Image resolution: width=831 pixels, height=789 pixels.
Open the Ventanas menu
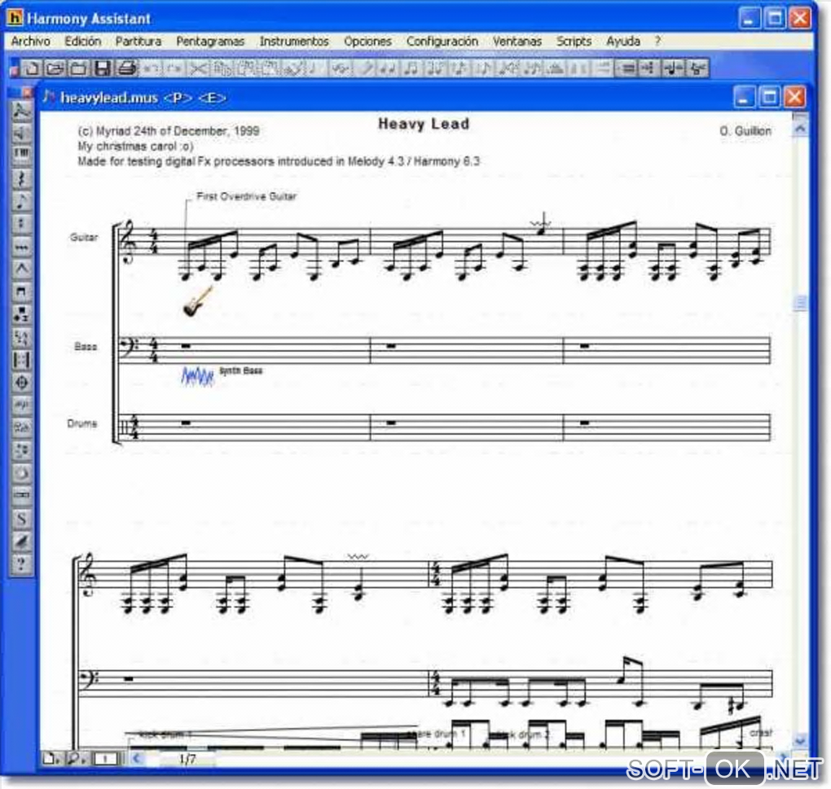coord(517,42)
